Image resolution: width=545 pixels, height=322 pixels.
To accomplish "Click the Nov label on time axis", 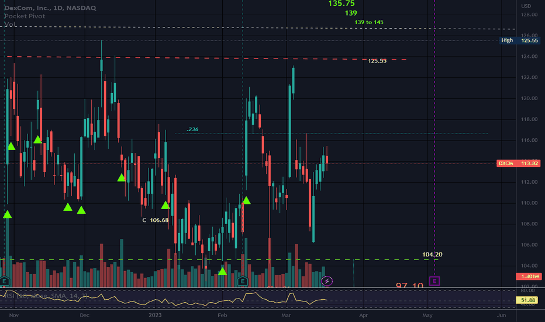I will click(x=14, y=316).
